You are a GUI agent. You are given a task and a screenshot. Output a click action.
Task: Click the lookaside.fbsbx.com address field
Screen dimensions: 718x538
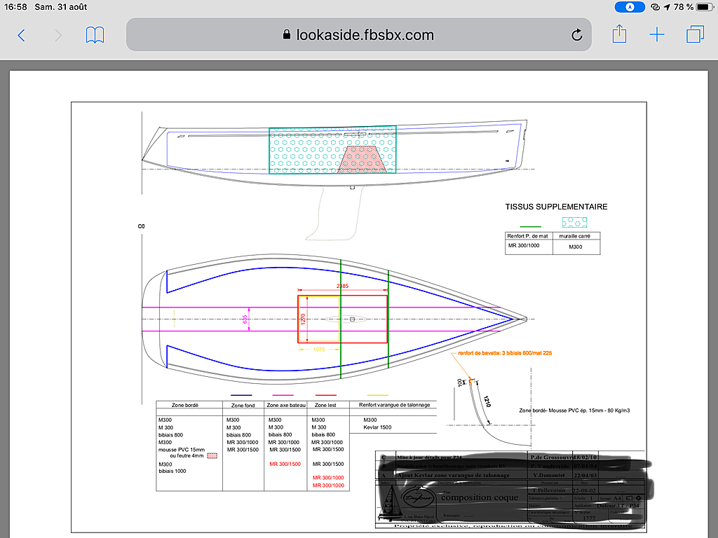(358, 35)
